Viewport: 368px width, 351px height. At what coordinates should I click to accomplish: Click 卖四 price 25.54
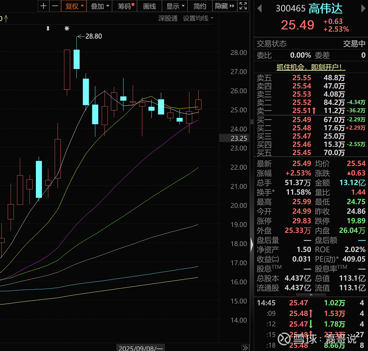(302, 86)
